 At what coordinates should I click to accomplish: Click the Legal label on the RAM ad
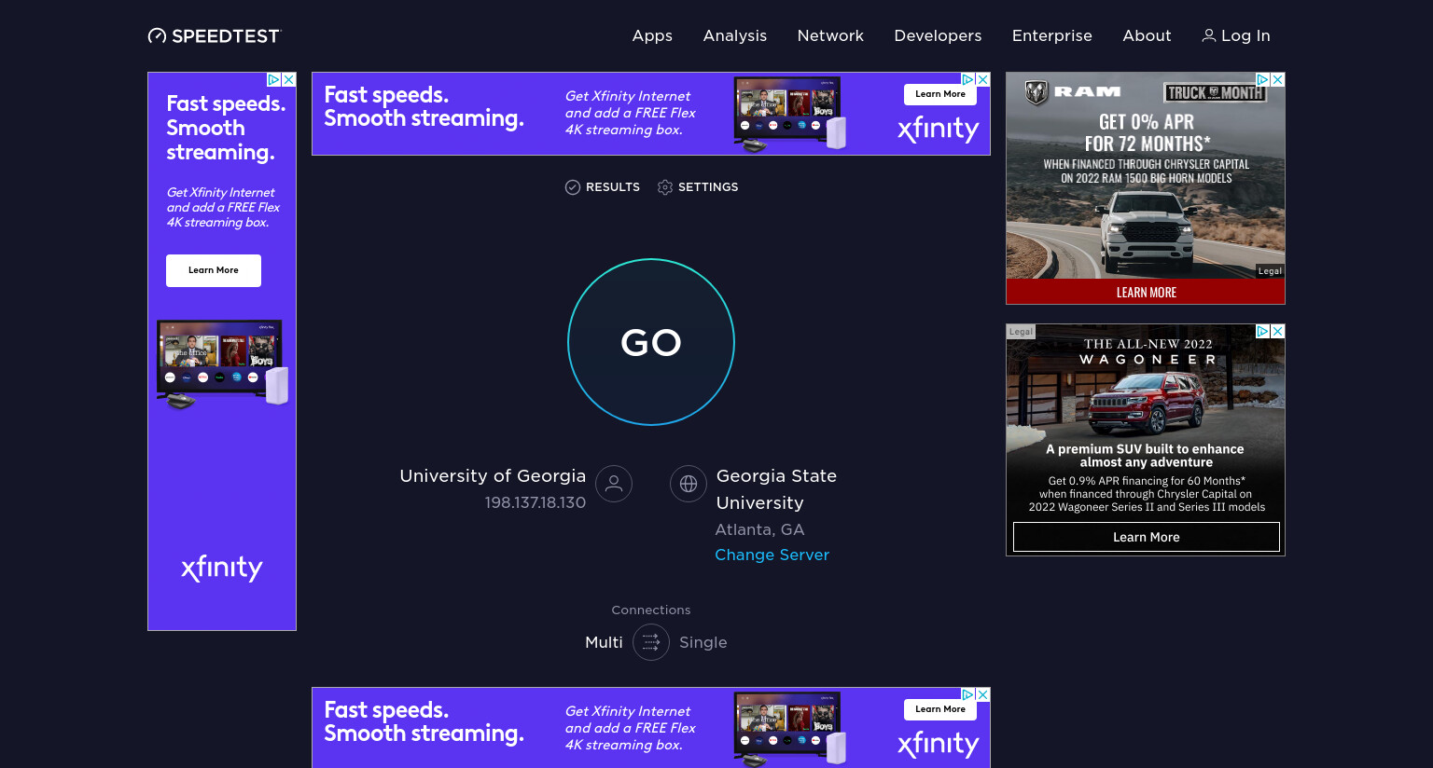(1270, 271)
